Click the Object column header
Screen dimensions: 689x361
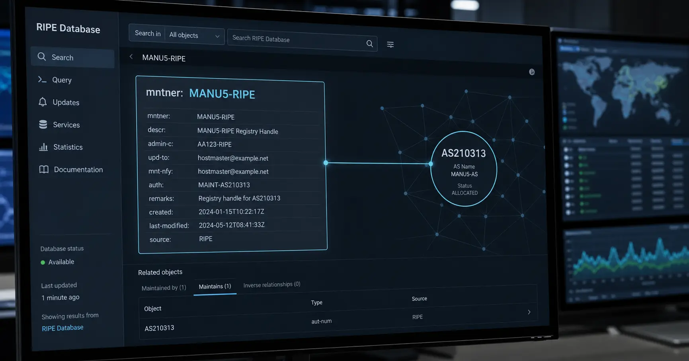[152, 309]
